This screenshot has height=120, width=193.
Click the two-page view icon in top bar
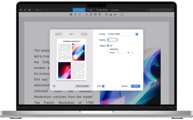(x=30, y=10)
